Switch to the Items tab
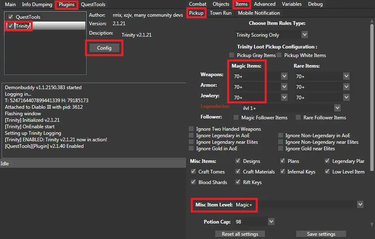The height and width of the screenshot is (239, 375). 241,4
